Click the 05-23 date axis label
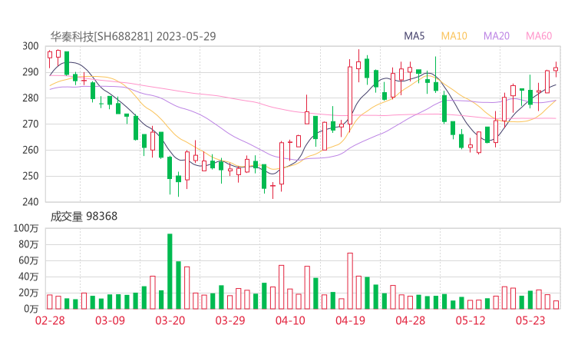 (530, 320)
